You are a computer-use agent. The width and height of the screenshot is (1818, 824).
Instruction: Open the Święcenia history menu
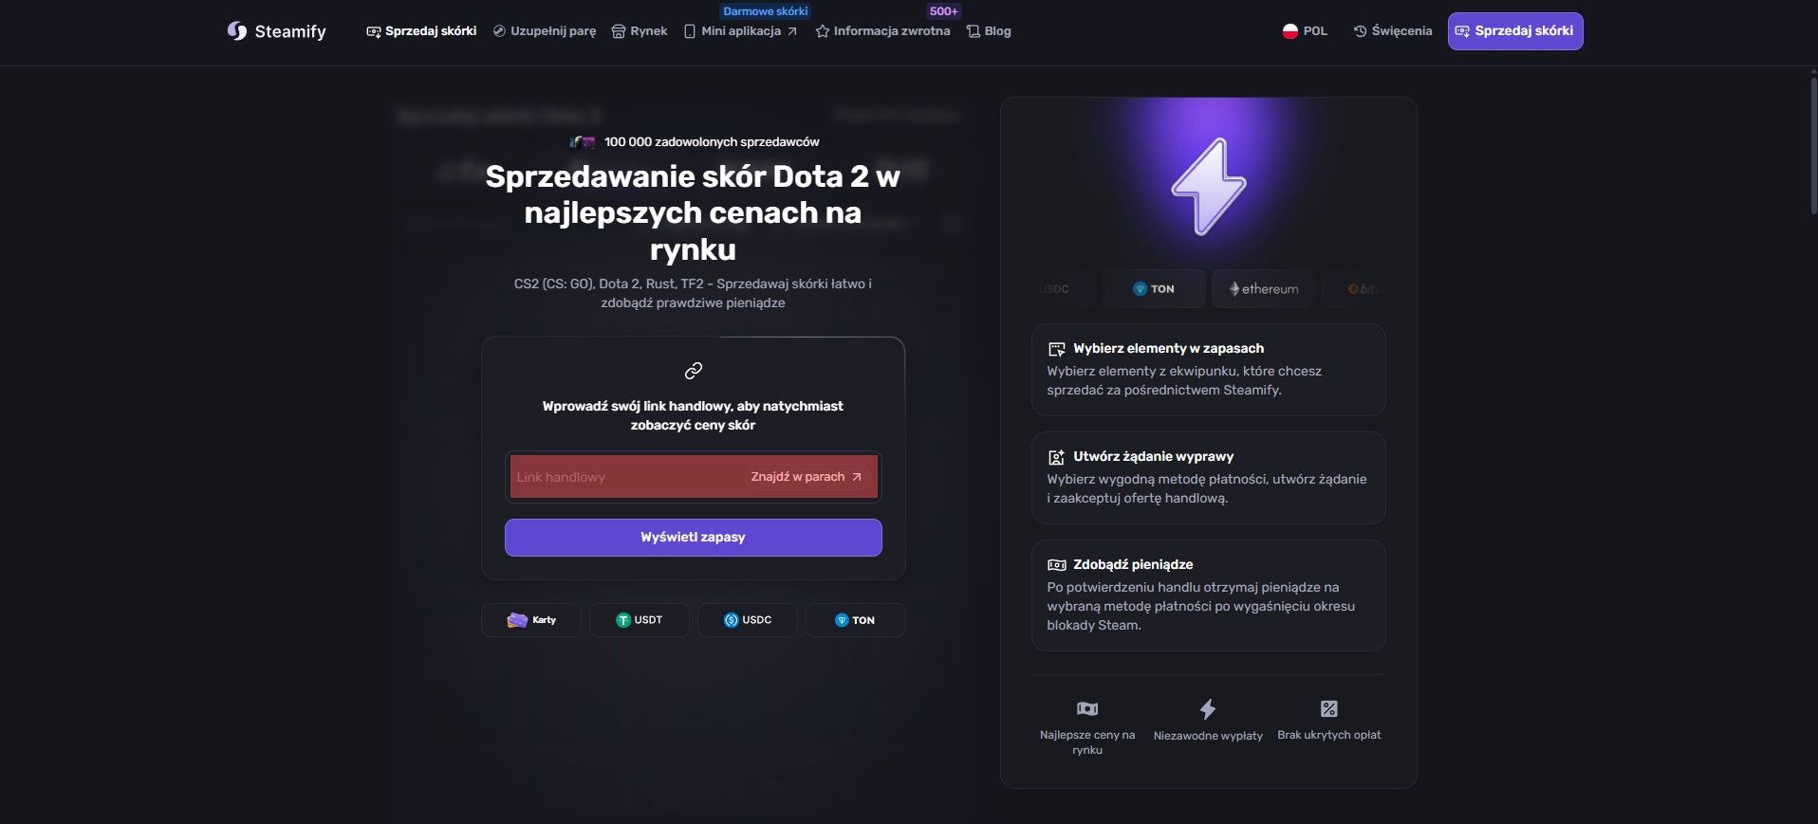click(1393, 31)
